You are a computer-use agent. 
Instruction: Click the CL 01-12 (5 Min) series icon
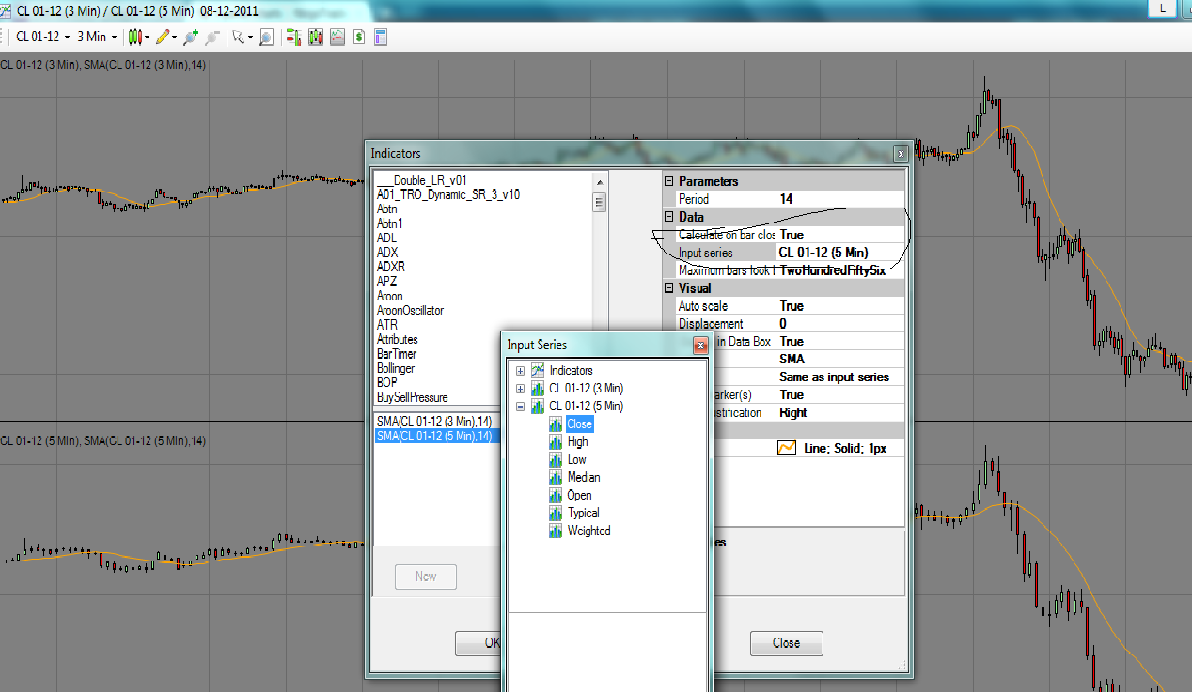(x=538, y=406)
